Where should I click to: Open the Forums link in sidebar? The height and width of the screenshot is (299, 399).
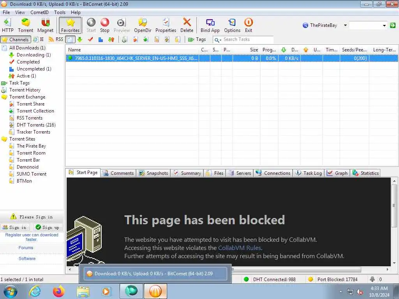pyautogui.click(x=26, y=248)
